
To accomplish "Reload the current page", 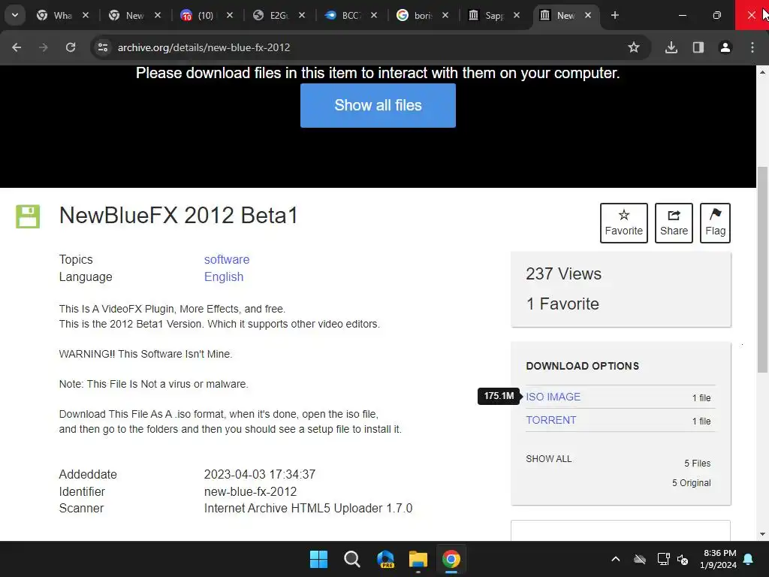I will pos(71,47).
